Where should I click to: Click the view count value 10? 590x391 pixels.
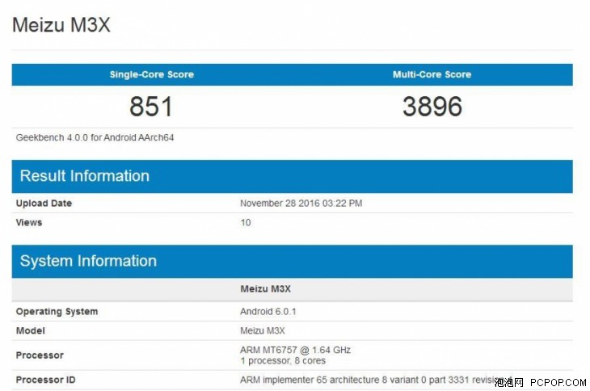246,222
